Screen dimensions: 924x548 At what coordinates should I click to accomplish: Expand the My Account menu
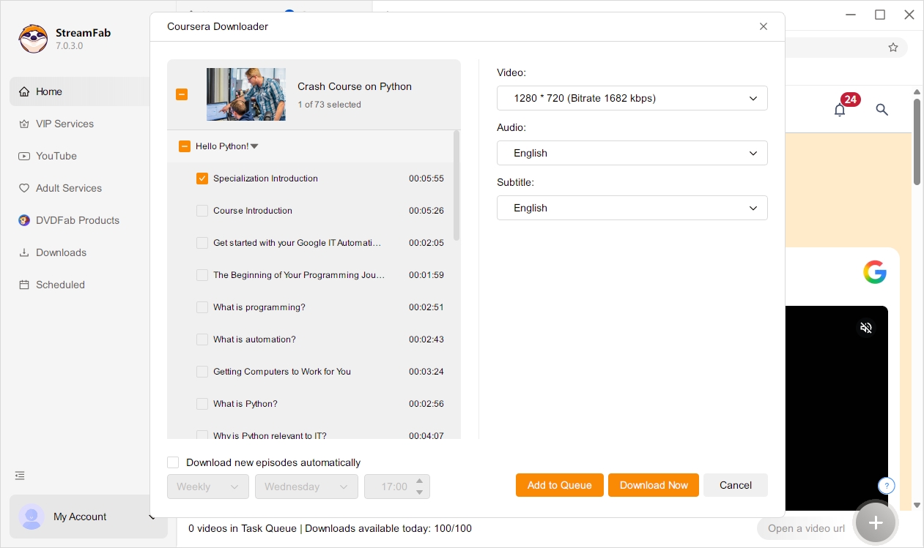[152, 517]
